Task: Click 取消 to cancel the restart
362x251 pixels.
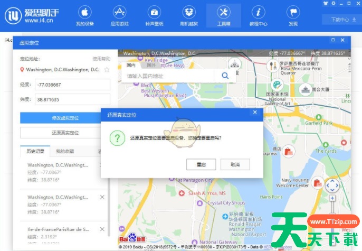Action: [235, 164]
